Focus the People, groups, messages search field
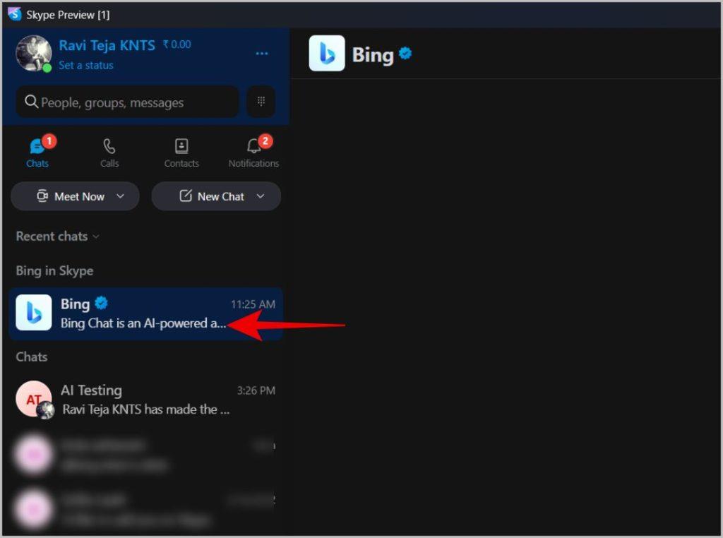This screenshot has height=538, width=723. (128, 102)
